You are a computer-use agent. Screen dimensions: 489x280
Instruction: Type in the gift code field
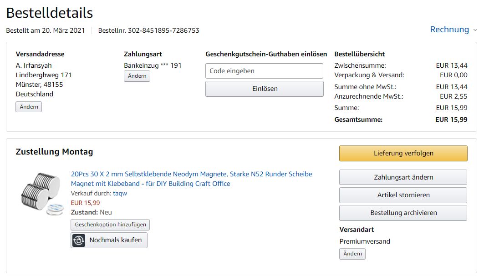point(264,71)
